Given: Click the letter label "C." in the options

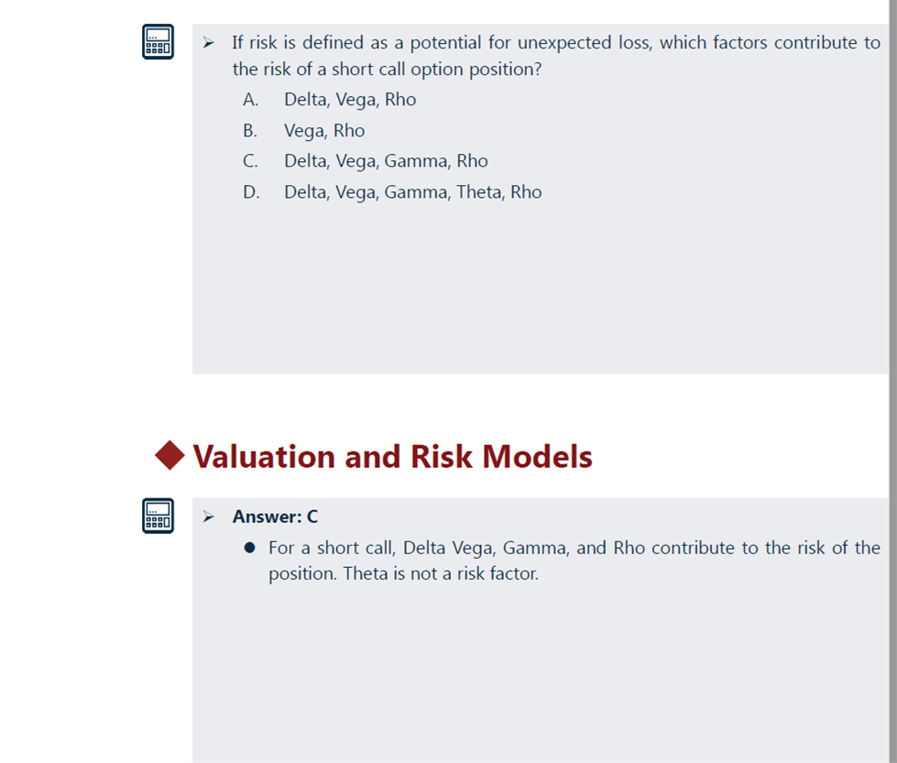Looking at the screenshot, I should tap(250, 161).
